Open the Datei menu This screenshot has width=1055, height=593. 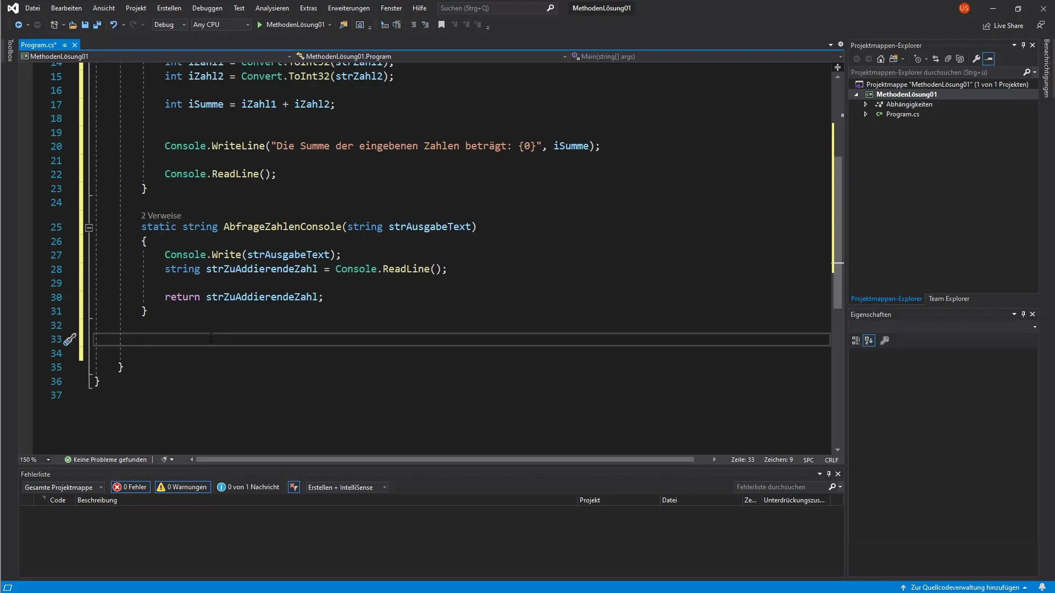click(x=32, y=8)
